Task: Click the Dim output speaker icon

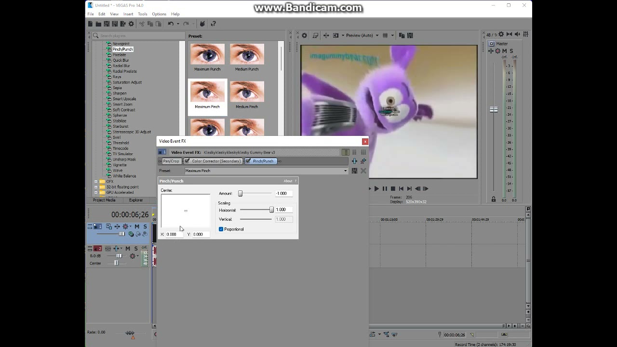Action: [x=517, y=34]
